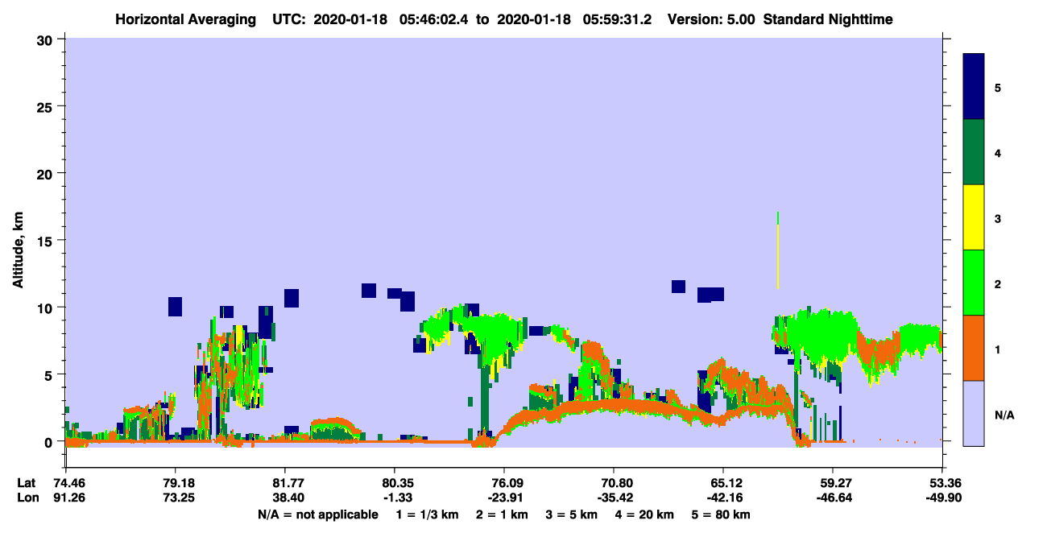Click the yellow colorbar segment labeled 3
This screenshot has width=1047, height=537.
(974, 217)
